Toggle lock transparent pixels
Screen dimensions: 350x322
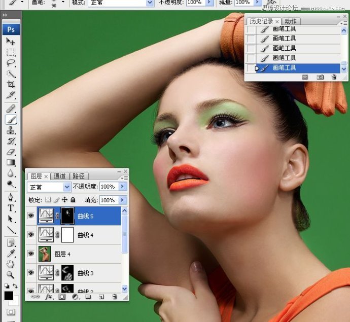(48, 199)
